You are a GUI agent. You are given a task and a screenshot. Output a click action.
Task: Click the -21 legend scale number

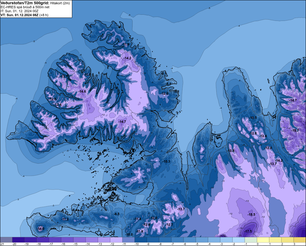click(x=2, y=244)
